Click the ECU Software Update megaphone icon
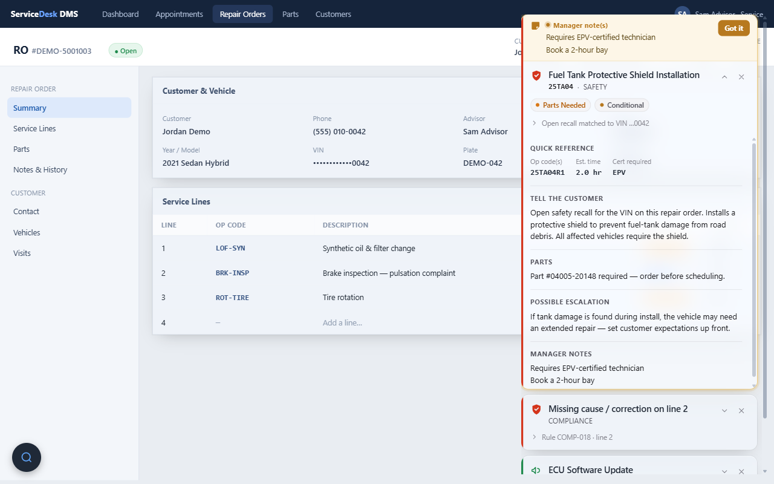This screenshot has width=774, height=484. pyautogui.click(x=536, y=471)
